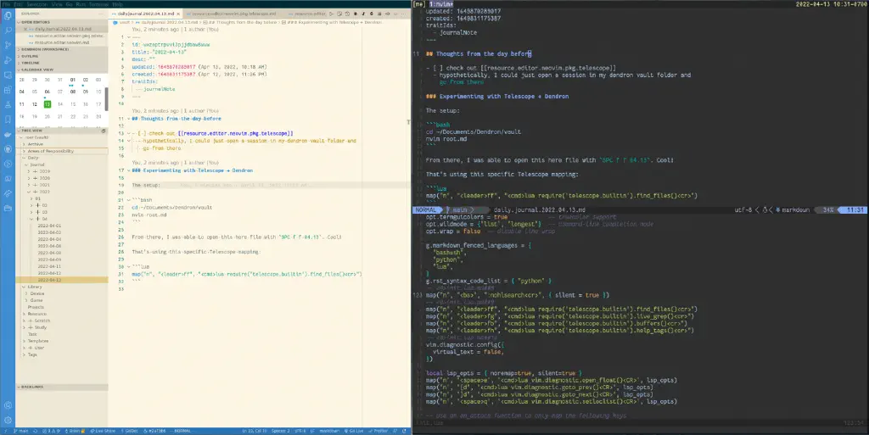Expand the 2019 journal node
The image size is (869, 435).
point(29,171)
